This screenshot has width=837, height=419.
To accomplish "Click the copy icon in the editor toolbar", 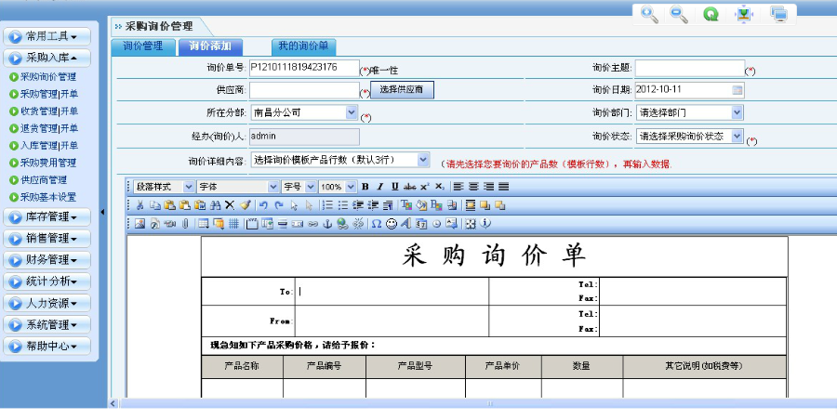I will point(155,205).
